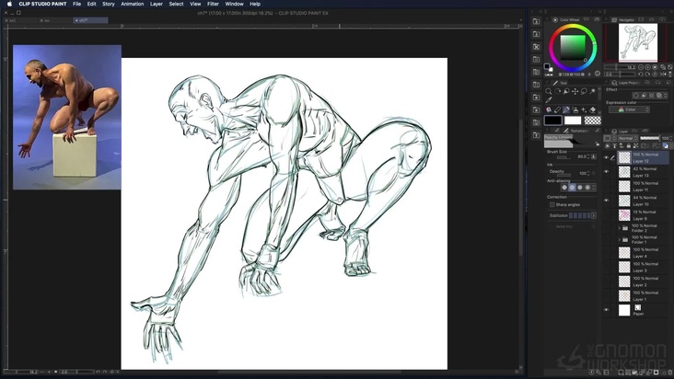This screenshot has width=674, height=379.
Task: Select the Magnifier zoom tool
Action: [x=548, y=91]
